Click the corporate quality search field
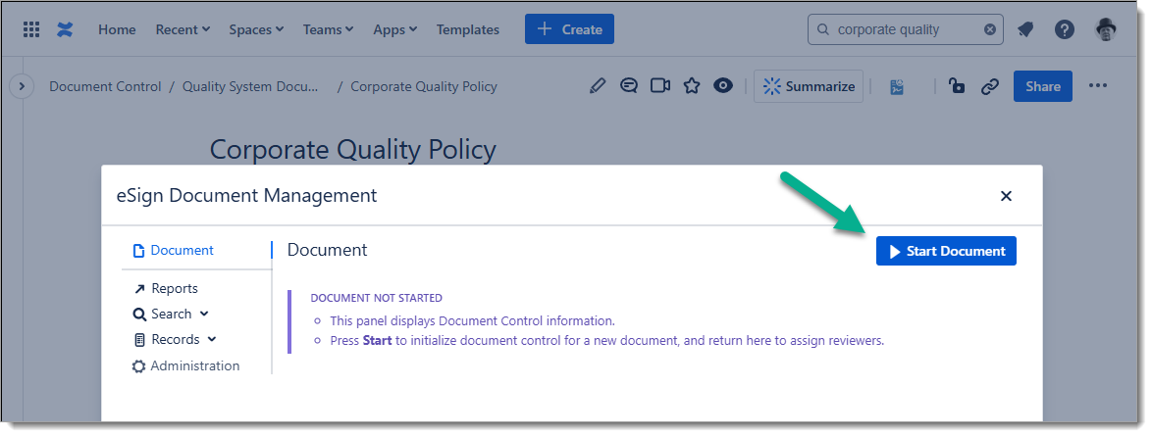The width and height of the screenshot is (1152, 437). click(x=903, y=29)
